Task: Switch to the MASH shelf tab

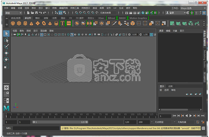Action: pos(122,18)
